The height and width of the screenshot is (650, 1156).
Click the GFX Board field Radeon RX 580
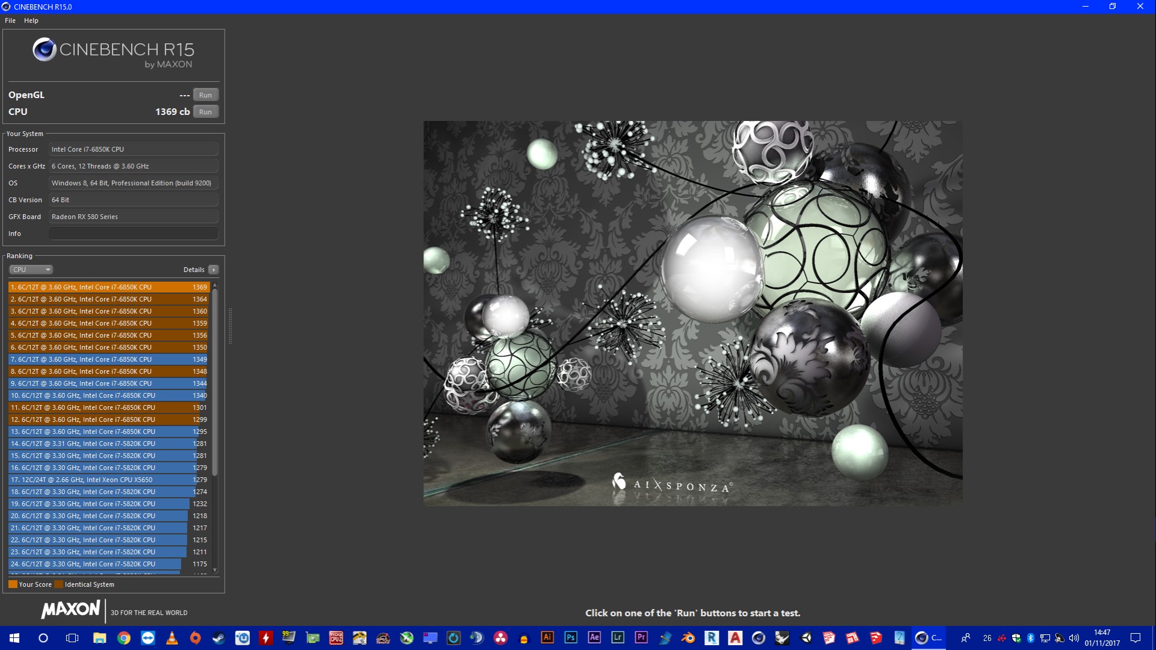pos(134,217)
